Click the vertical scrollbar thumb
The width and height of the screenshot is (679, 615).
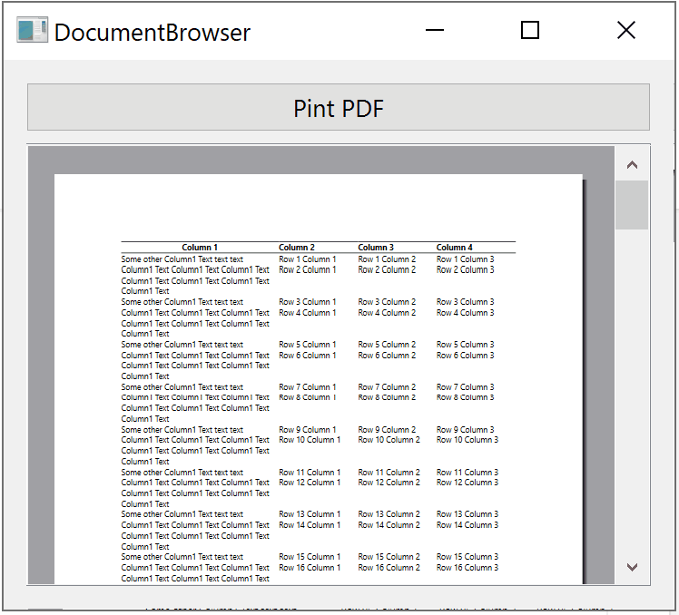[x=633, y=205]
